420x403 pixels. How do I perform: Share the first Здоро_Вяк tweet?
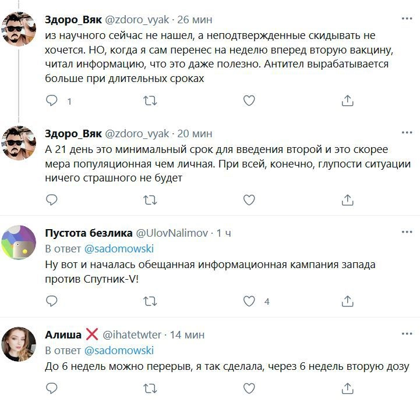coord(347,101)
